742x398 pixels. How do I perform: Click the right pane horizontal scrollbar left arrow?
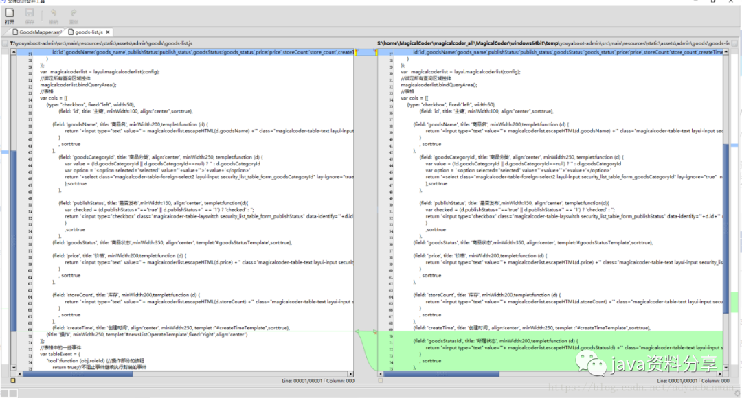(x=381, y=374)
